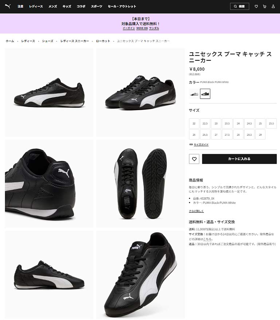Click the search magnifier box
The height and width of the screenshot is (320, 280).
tap(240, 6)
